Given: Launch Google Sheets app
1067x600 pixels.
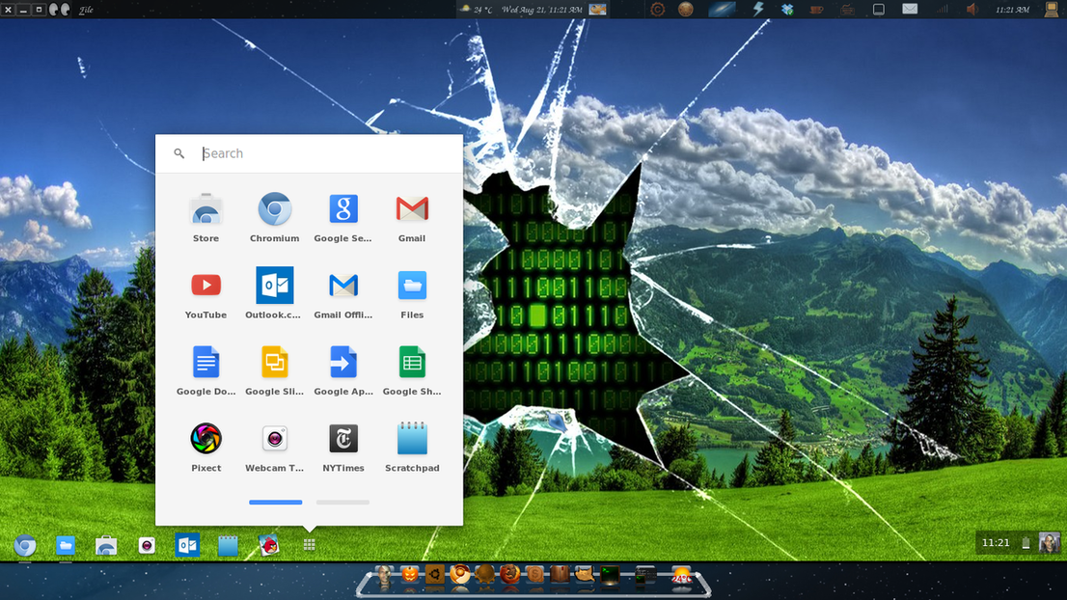Looking at the screenshot, I should (x=412, y=370).
